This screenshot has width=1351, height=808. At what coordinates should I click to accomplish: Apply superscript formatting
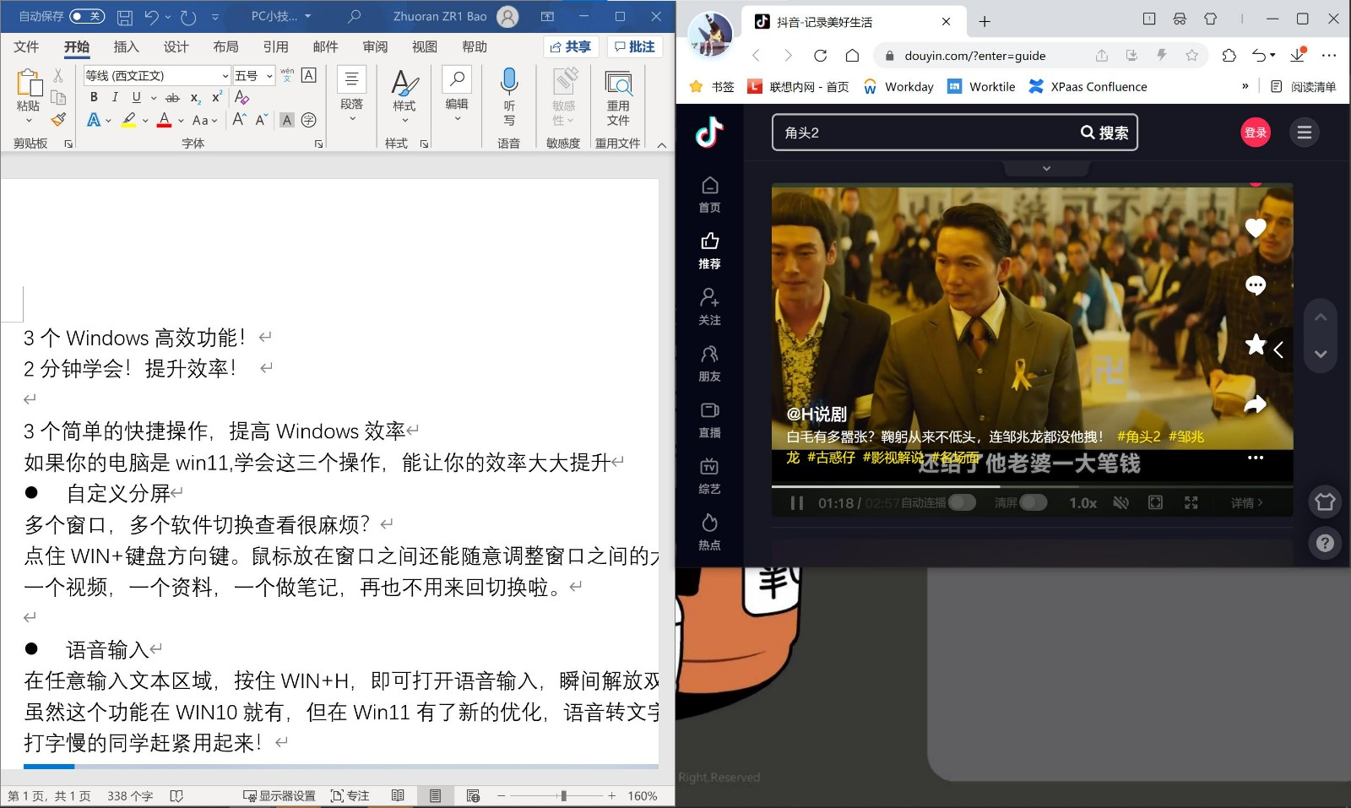click(217, 97)
